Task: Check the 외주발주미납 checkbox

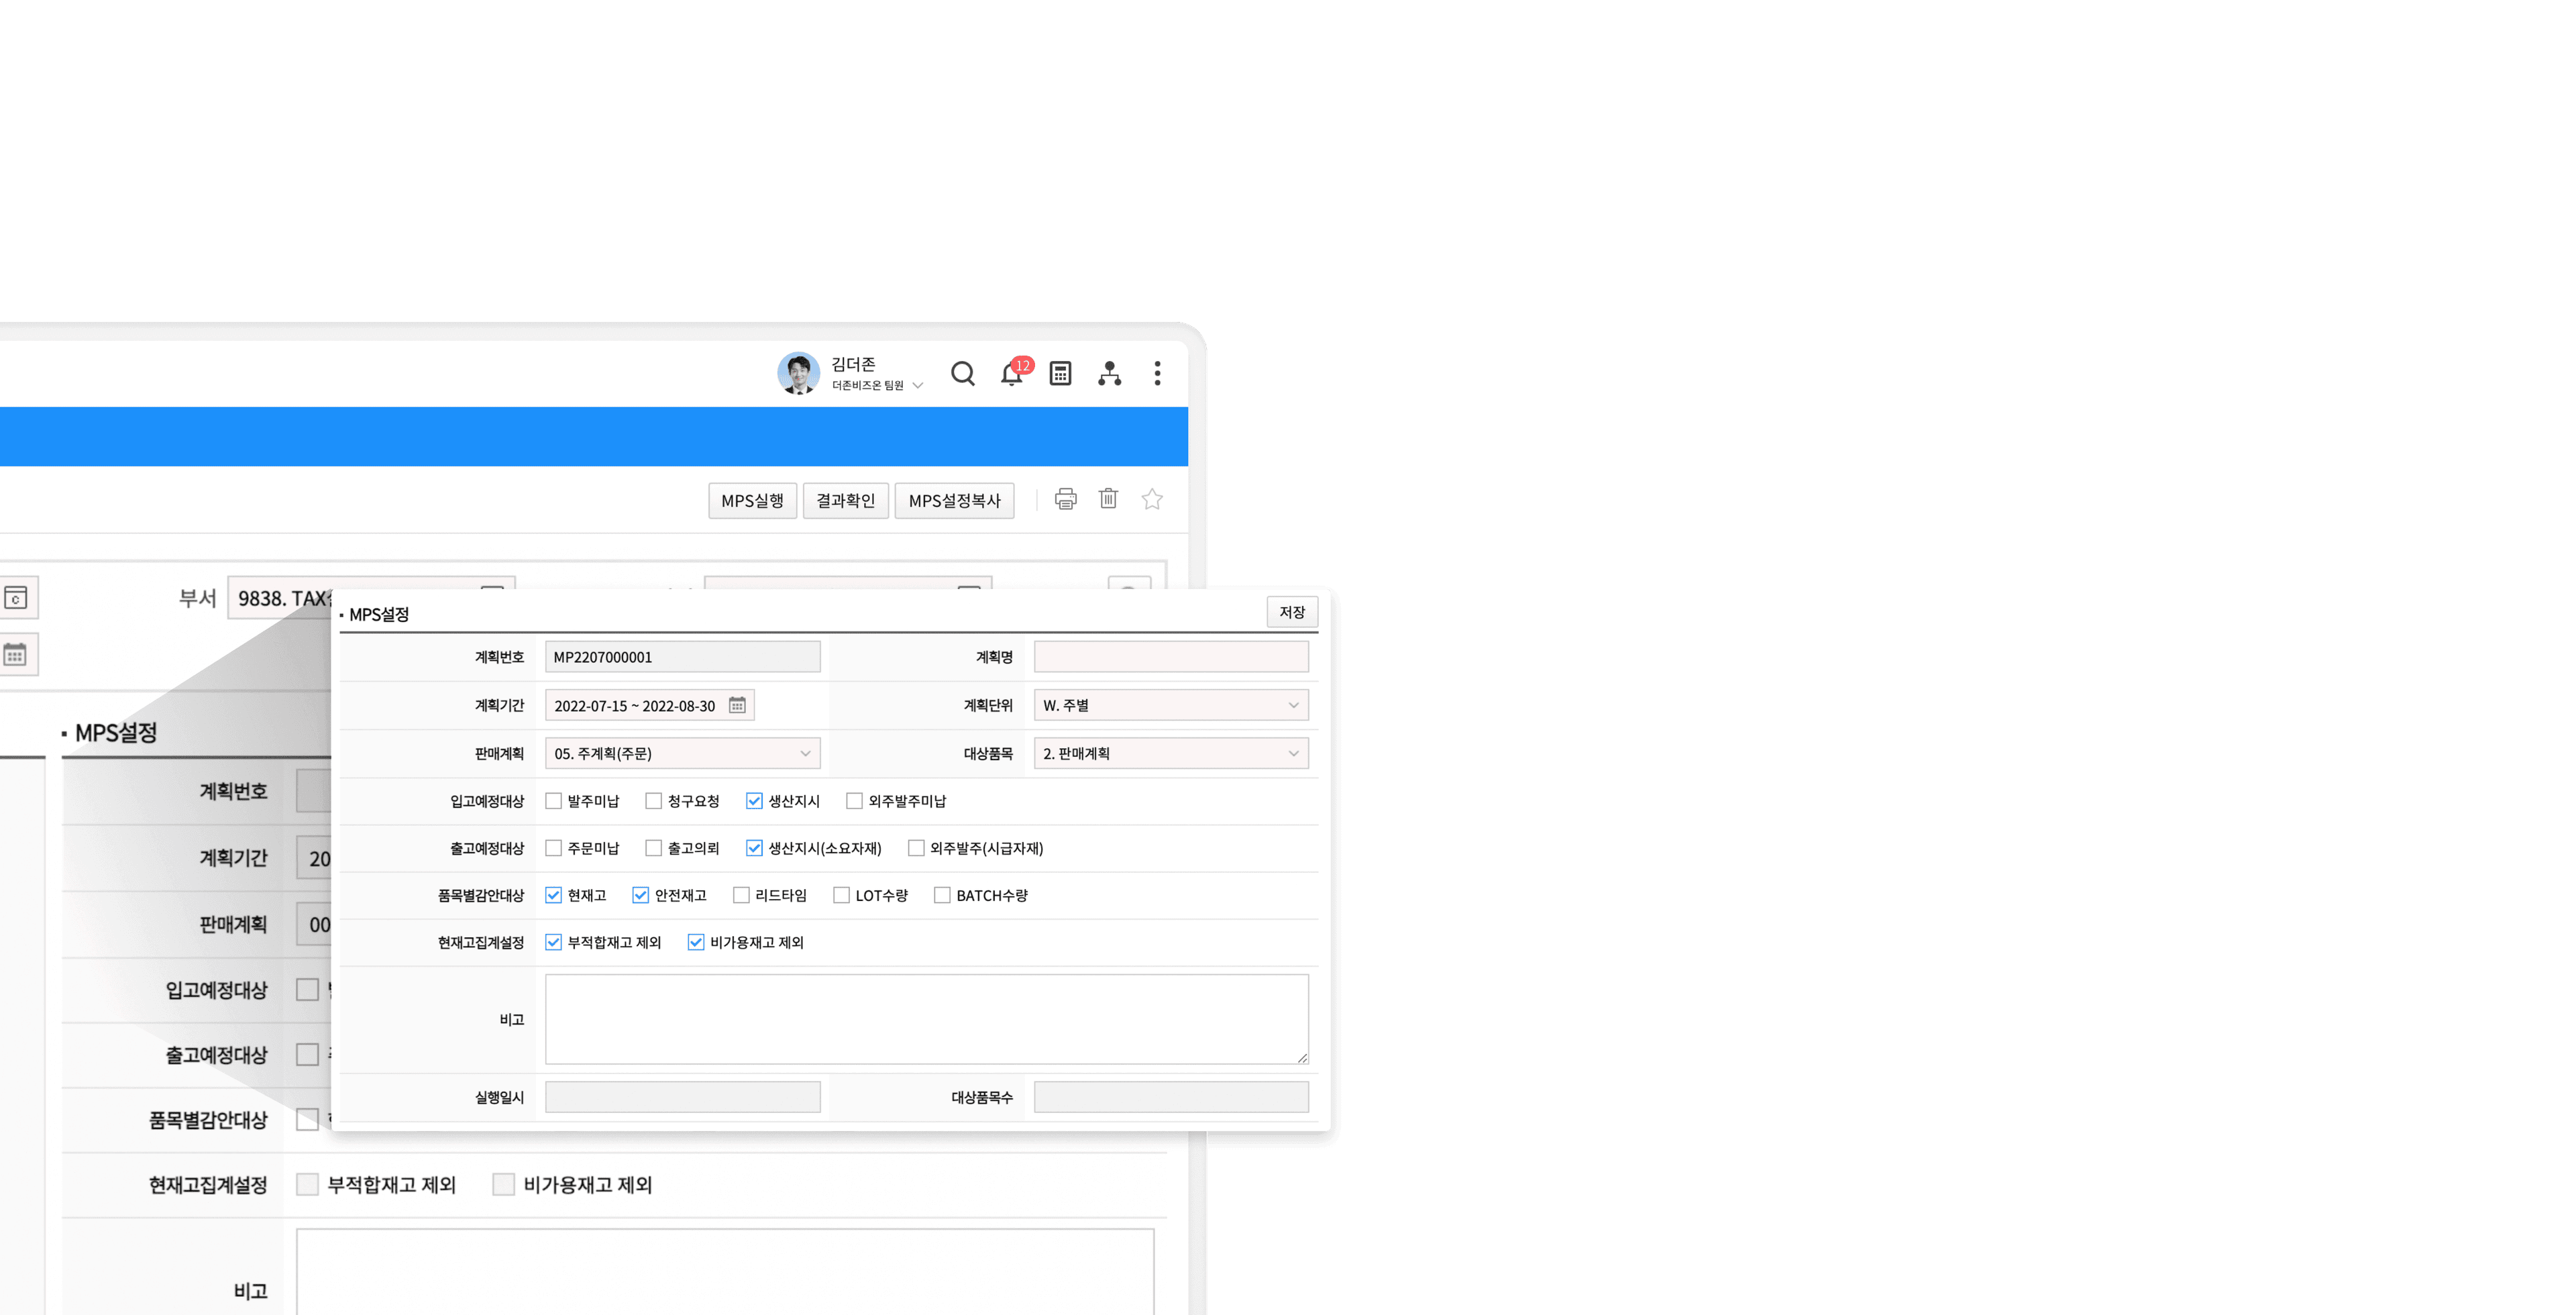Action: point(854,801)
